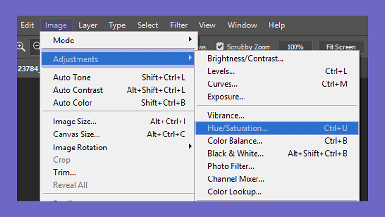The image size is (385, 217).
Task: Open the Layer menu
Action: [88, 25]
